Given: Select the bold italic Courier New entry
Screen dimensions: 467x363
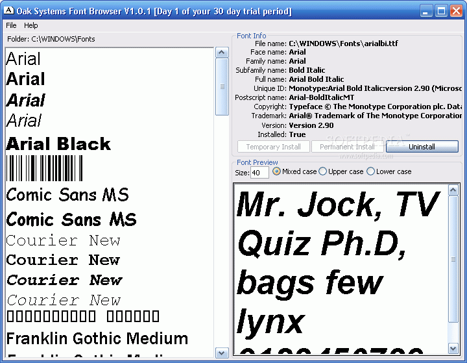Looking at the screenshot, I should pos(64,280).
